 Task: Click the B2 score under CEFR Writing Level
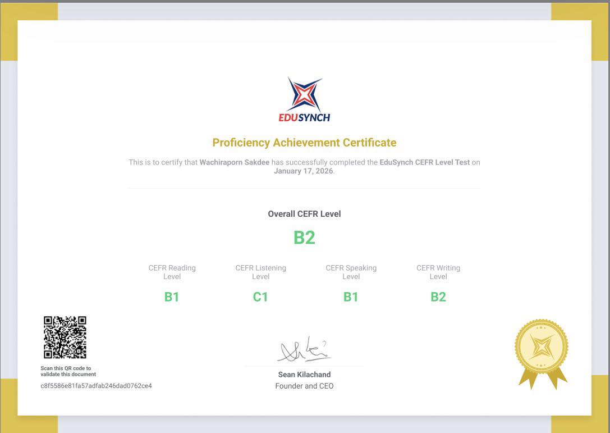438,297
